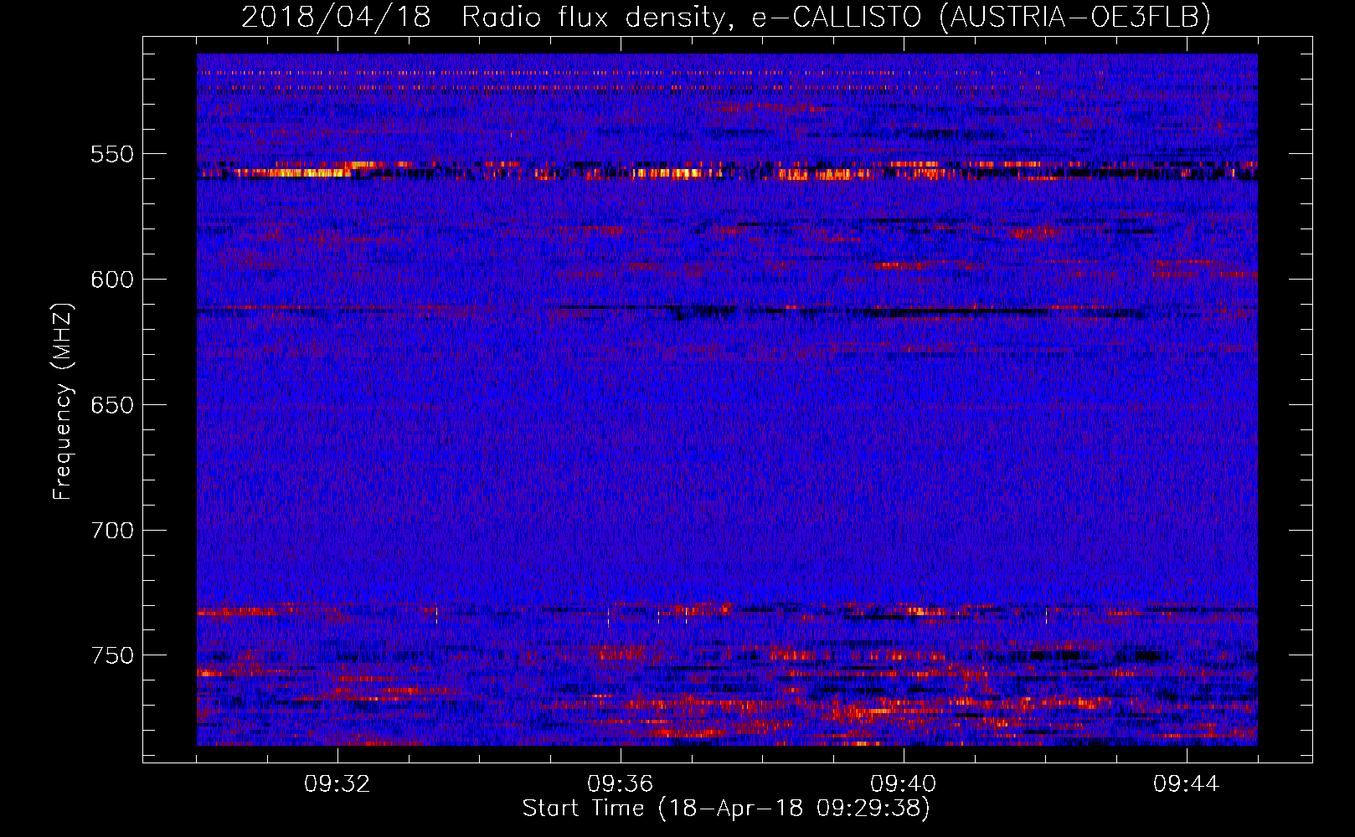Click the 550 frequency tick label
Viewport: 1355px width, 837px height.
pyautogui.click(x=112, y=154)
